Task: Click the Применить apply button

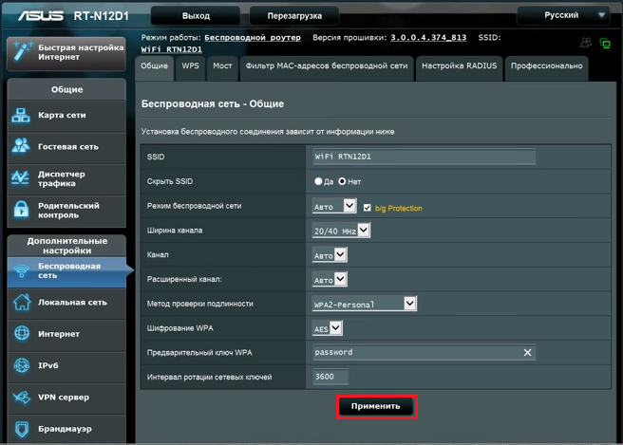Action: 375,406
